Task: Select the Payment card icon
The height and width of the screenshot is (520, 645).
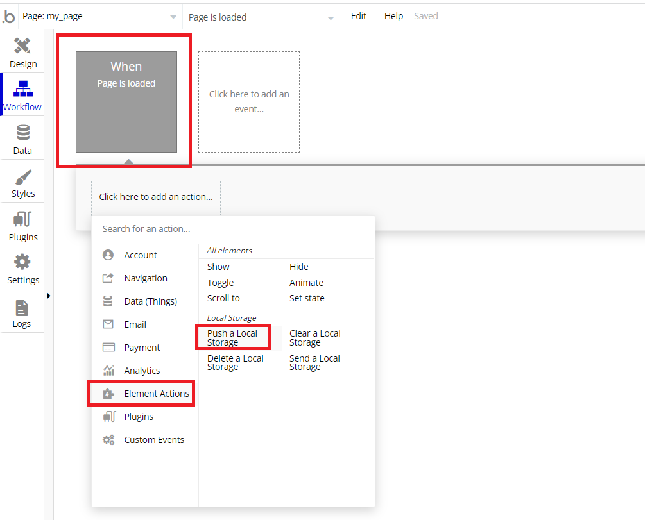Action: [108, 348]
